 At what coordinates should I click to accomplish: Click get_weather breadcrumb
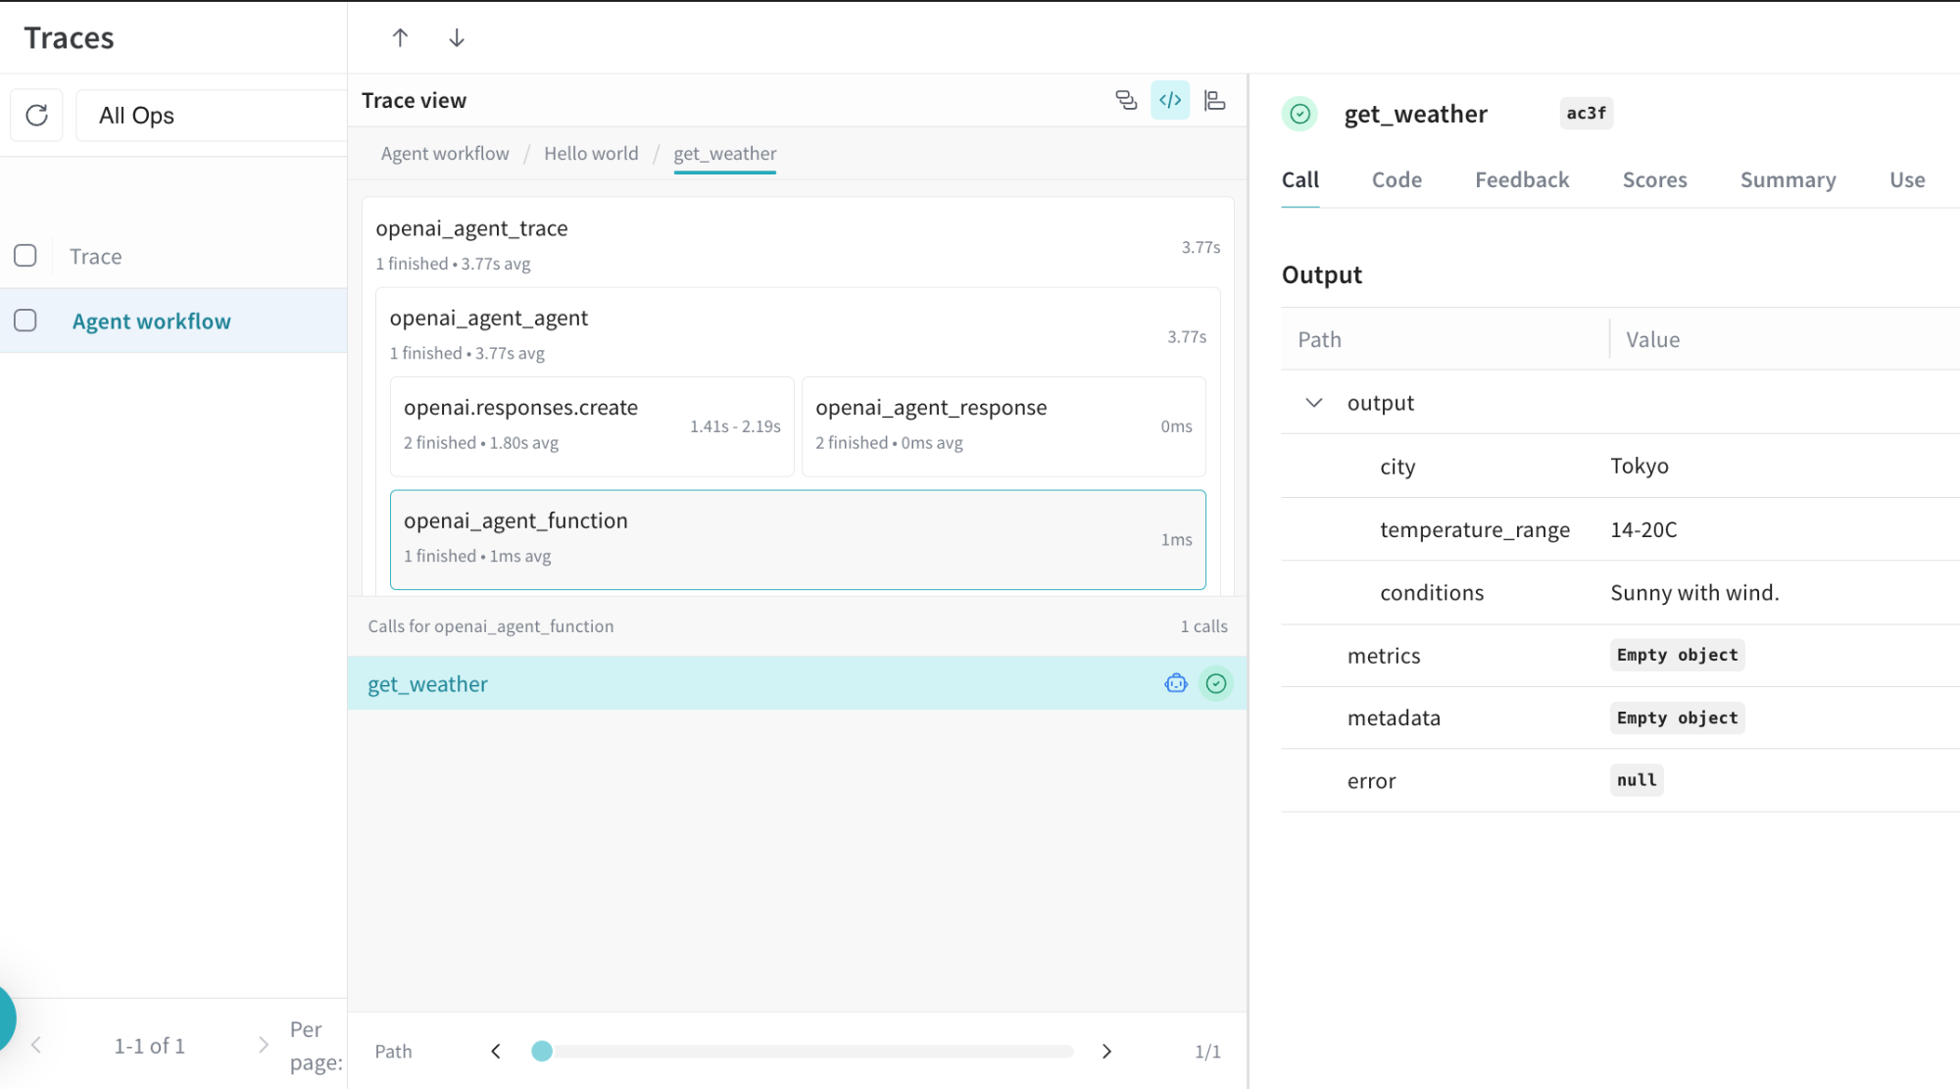point(724,154)
